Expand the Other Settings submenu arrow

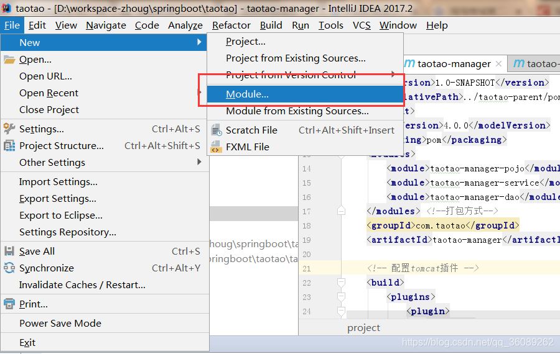tap(199, 162)
